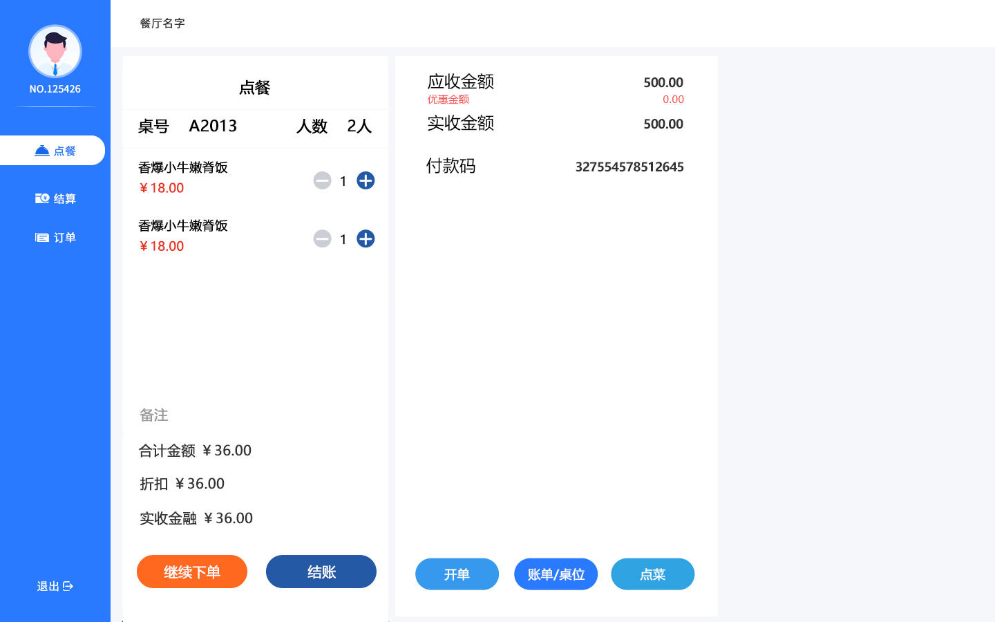
Task: Click the 人数 2人 guest count
Action: tap(359, 126)
